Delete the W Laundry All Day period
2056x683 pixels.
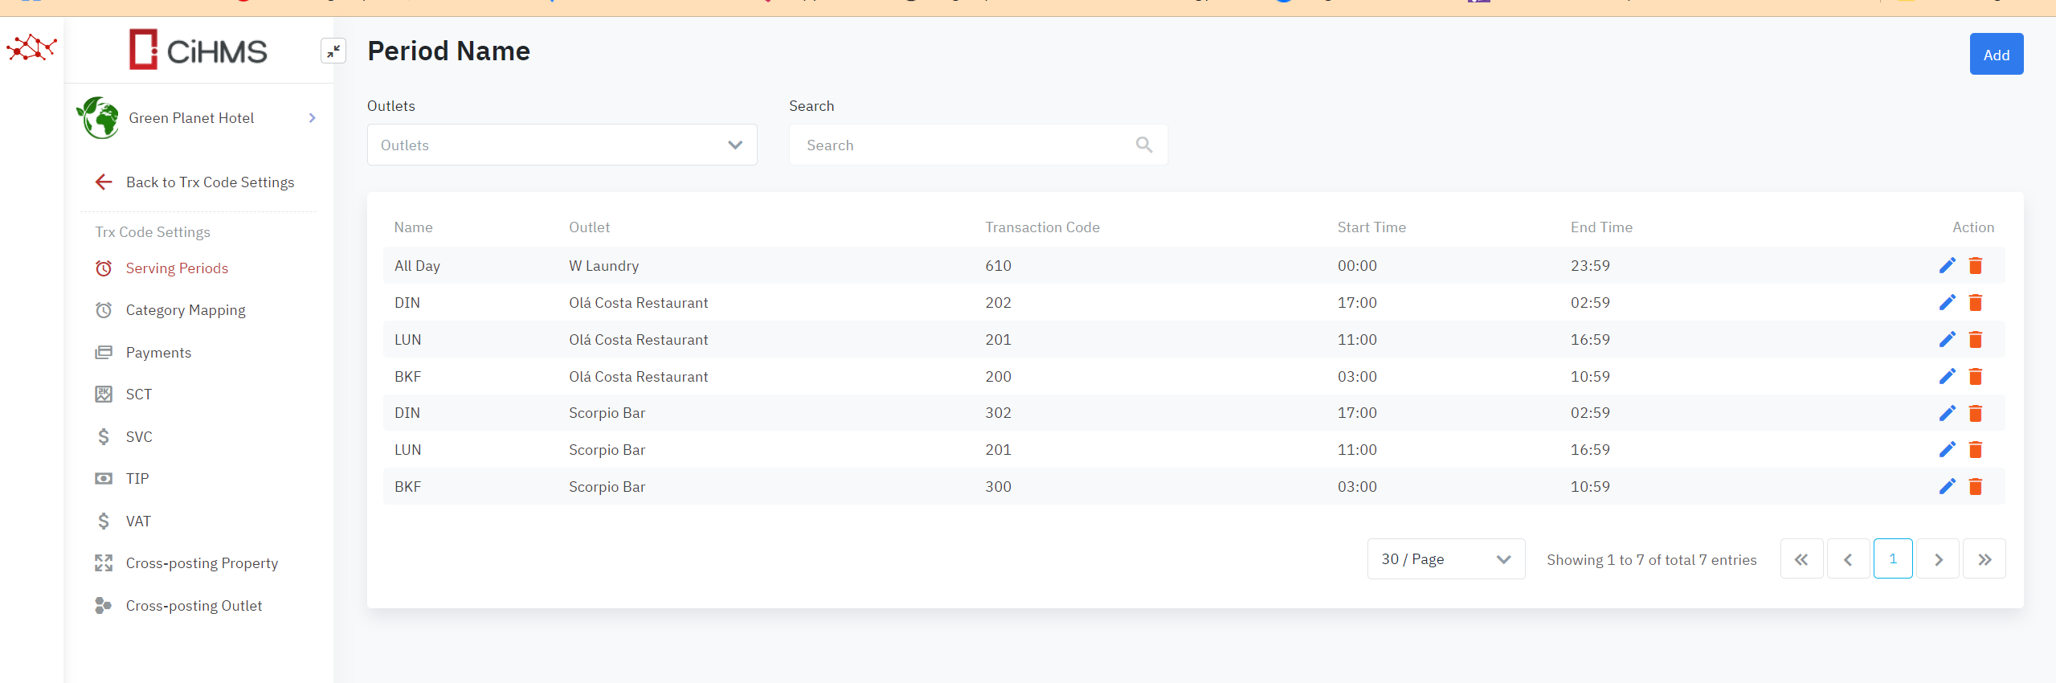point(1975,265)
